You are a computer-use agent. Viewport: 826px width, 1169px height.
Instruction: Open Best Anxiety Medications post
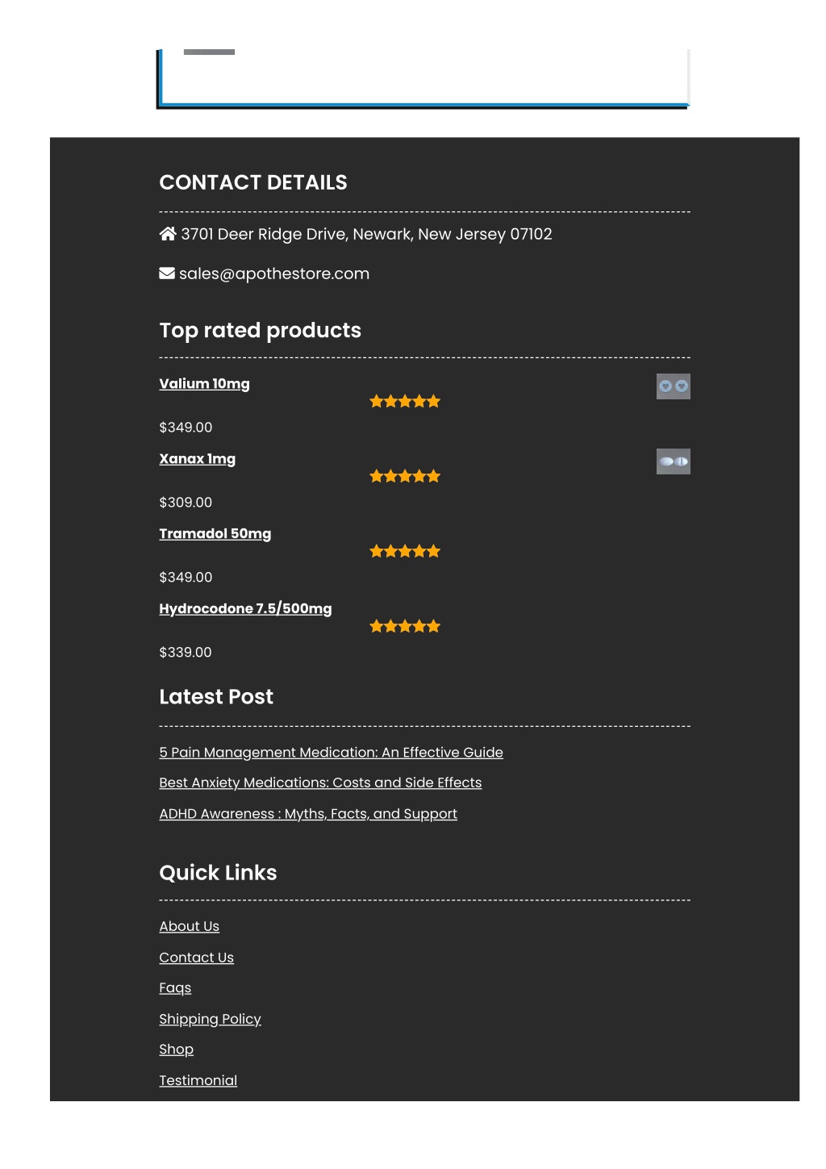coord(320,783)
